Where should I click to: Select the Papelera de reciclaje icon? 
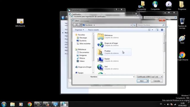tap(182, 23)
